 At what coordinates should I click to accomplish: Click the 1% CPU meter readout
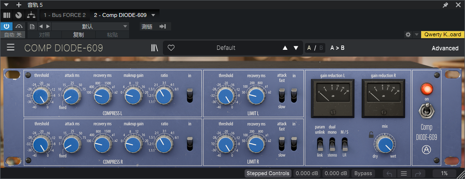pos(444,173)
